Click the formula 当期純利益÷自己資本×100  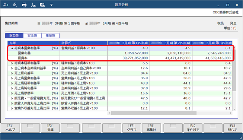coord(81,68)
